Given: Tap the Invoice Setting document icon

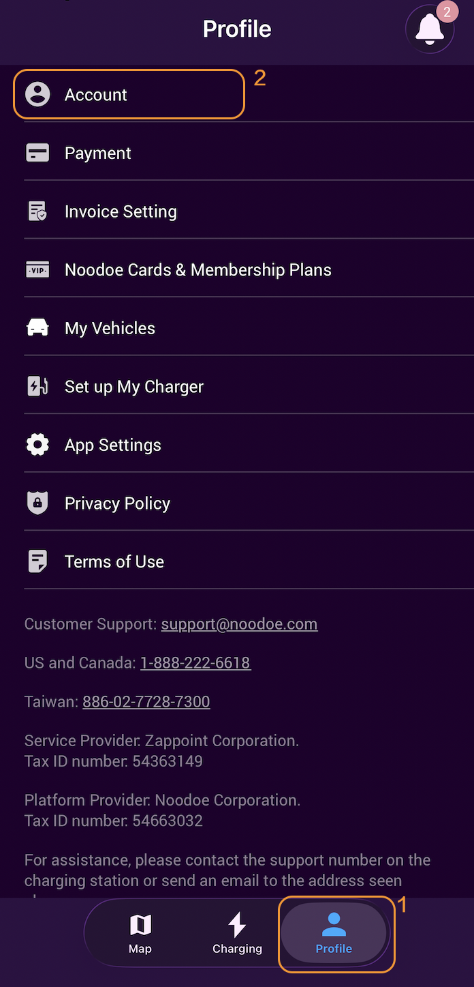Looking at the screenshot, I should pos(37,211).
